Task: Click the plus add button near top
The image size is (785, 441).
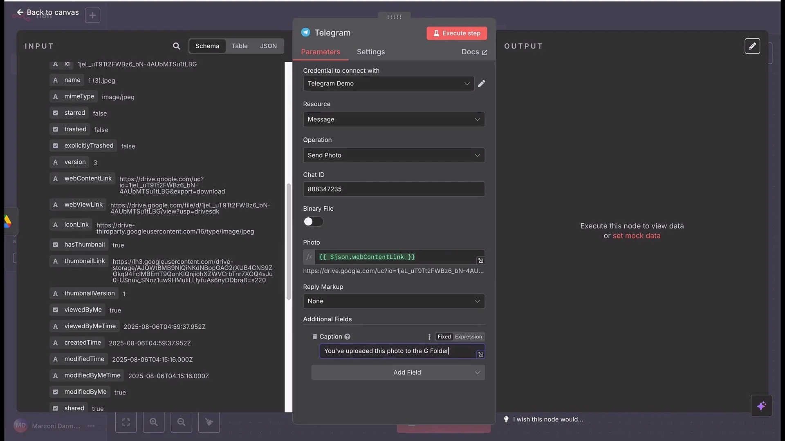Action: pyautogui.click(x=92, y=15)
